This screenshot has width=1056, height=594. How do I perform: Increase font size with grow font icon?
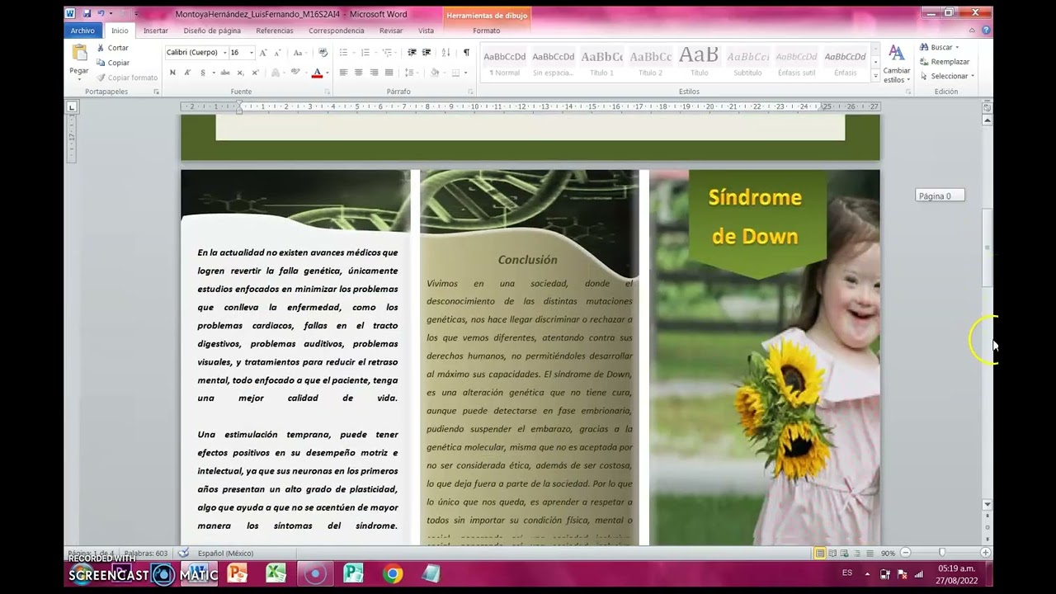point(263,53)
